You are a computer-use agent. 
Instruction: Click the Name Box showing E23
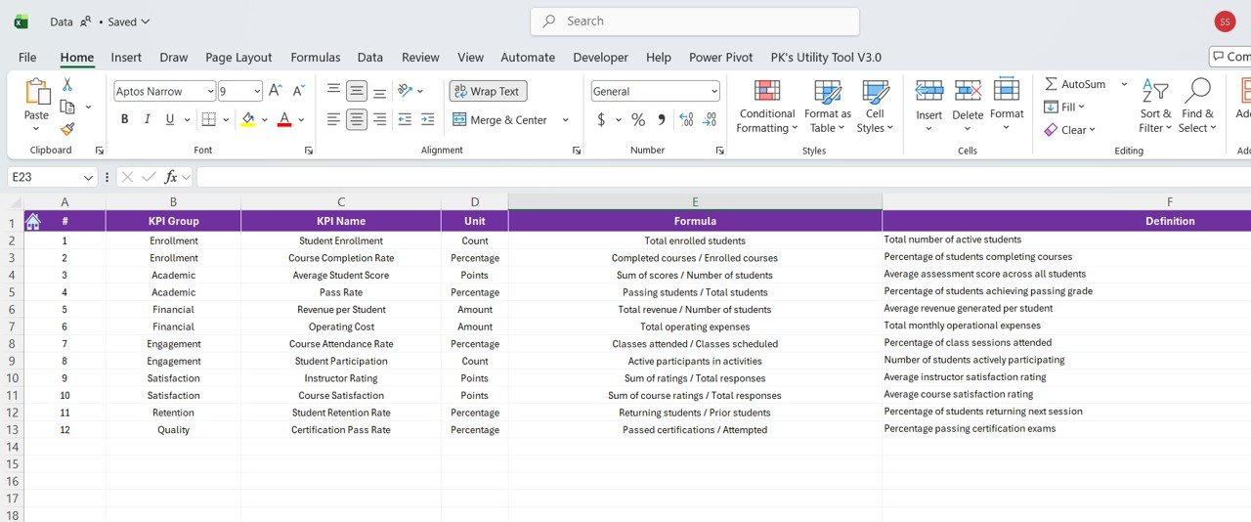(44, 177)
